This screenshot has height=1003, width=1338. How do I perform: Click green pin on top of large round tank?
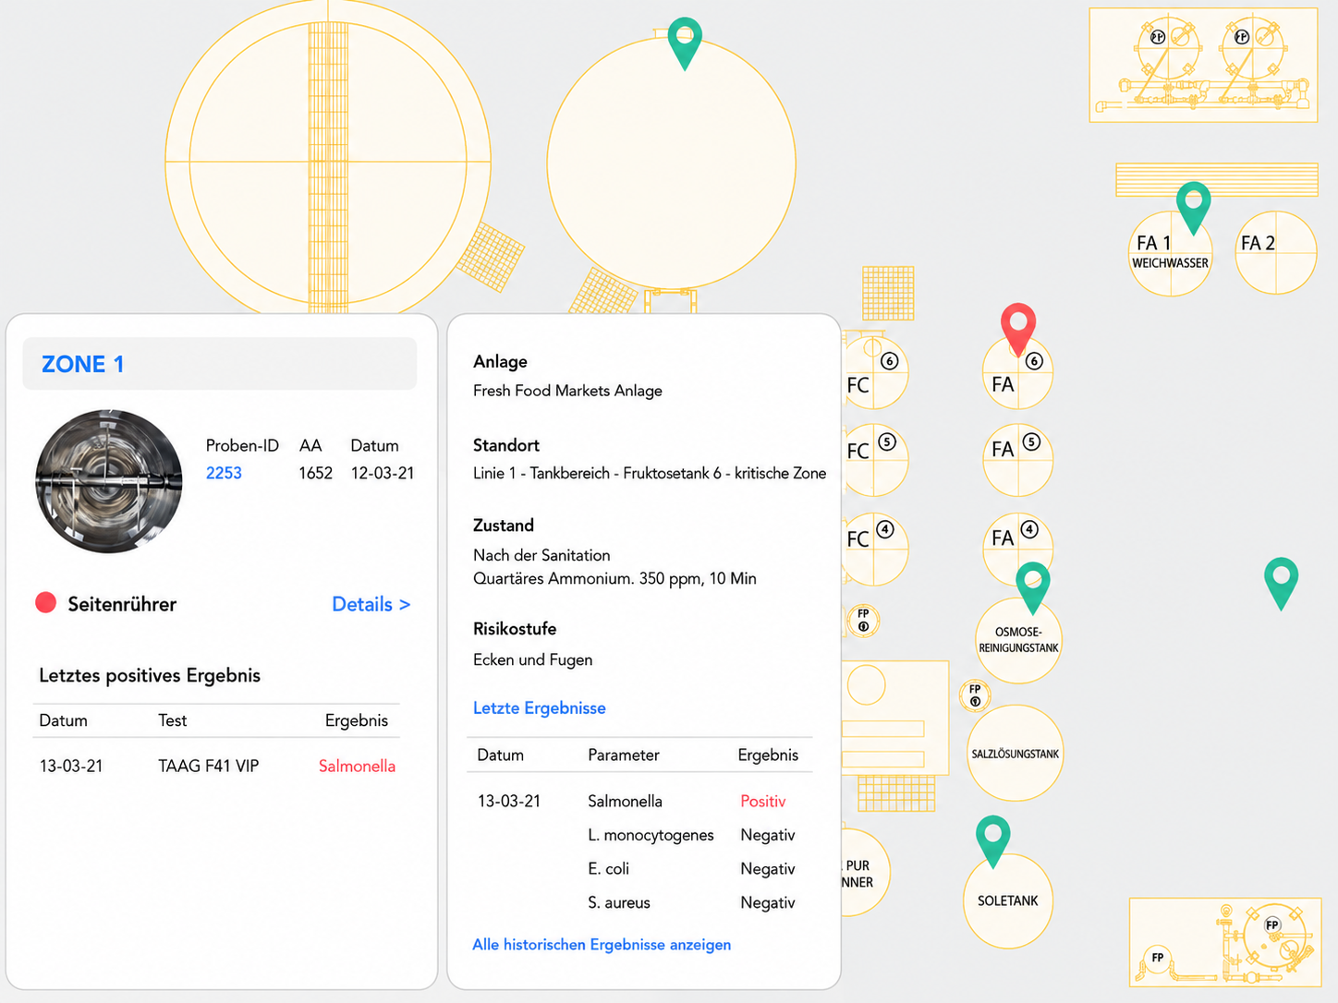point(685,42)
